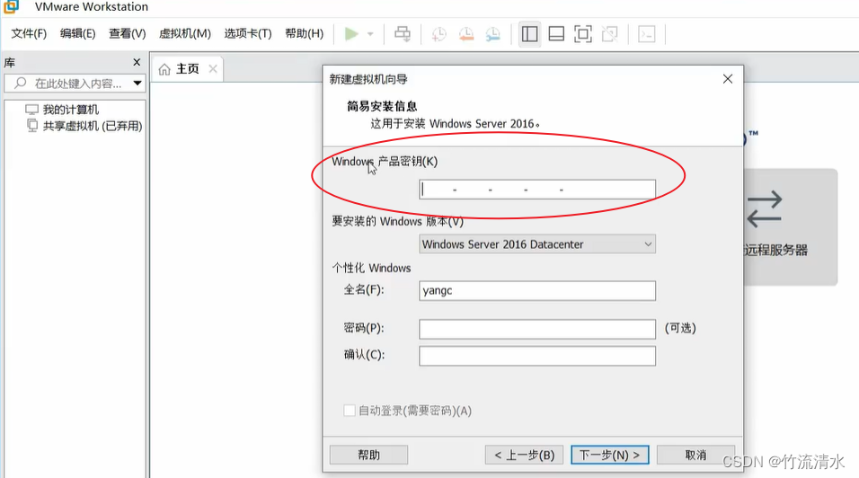Switch to the 主页 tab

(187, 69)
